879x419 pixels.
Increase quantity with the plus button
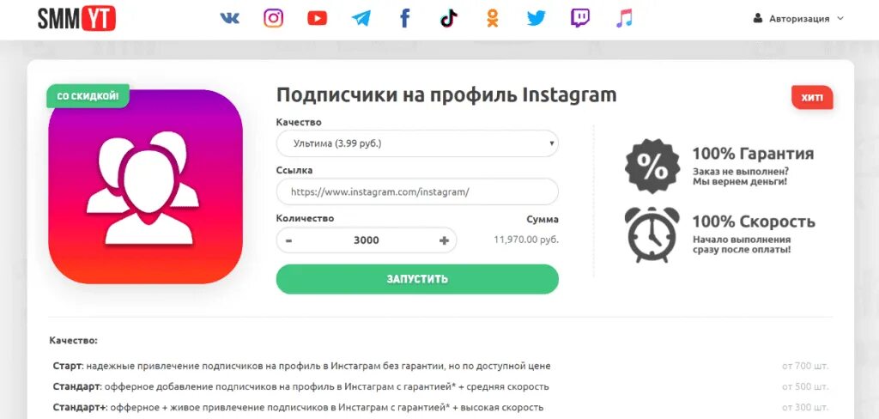click(444, 240)
